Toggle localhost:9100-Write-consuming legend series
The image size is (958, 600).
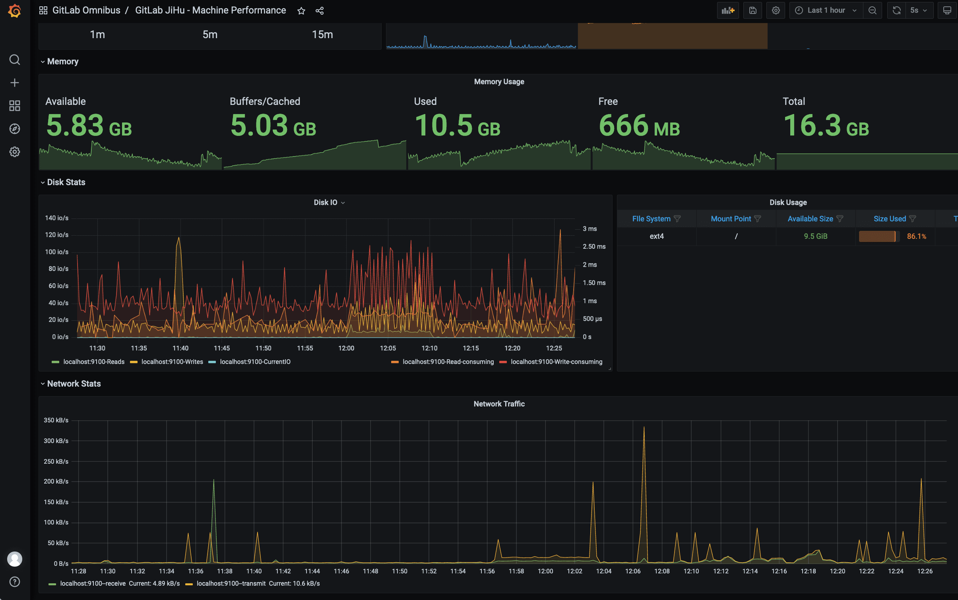pyautogui.click(x=556, y=362)
